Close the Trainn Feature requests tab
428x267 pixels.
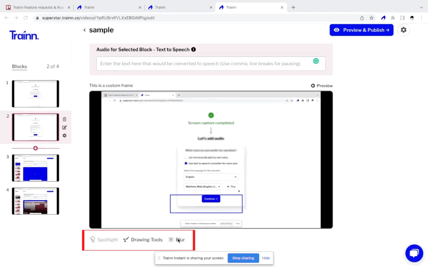(69, 8)
